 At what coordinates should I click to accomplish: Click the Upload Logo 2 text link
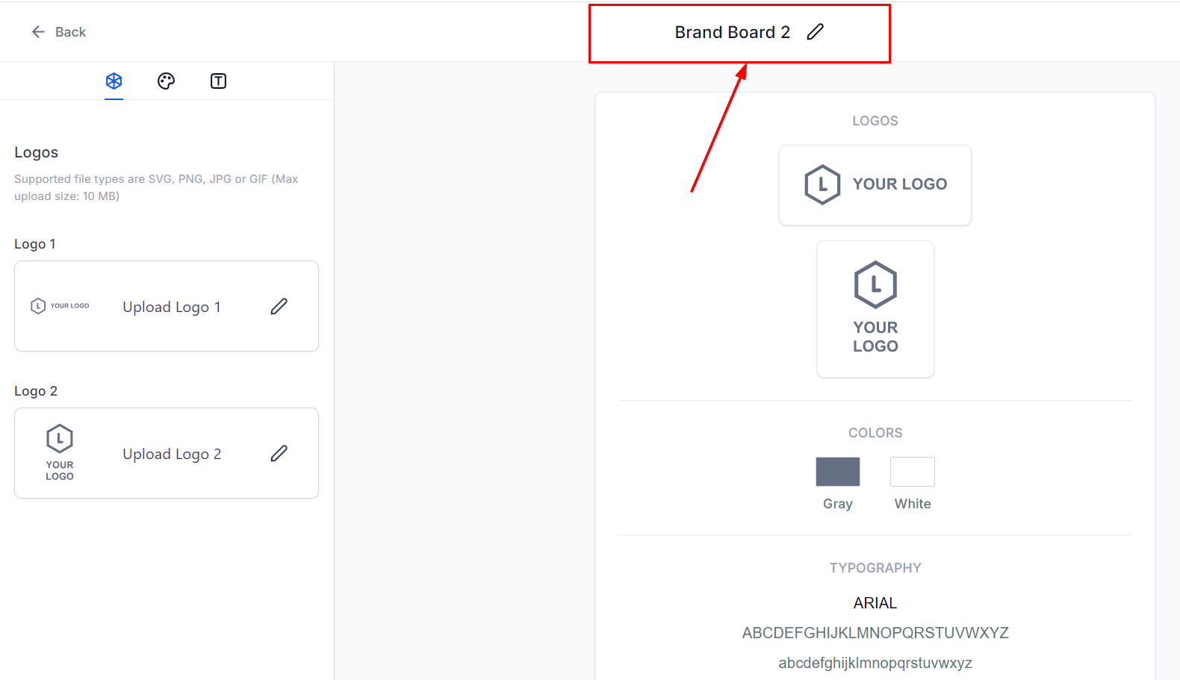[x=172, y=453]
